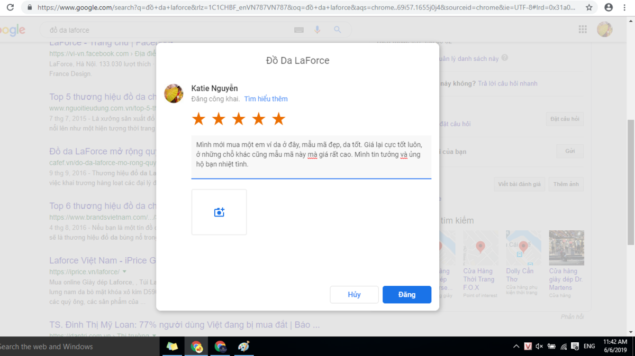Click the 'Đồ Da LaForce' dialog title
Image resolution: width=635 pixels, height=356 pixels.
pos(297,61)
